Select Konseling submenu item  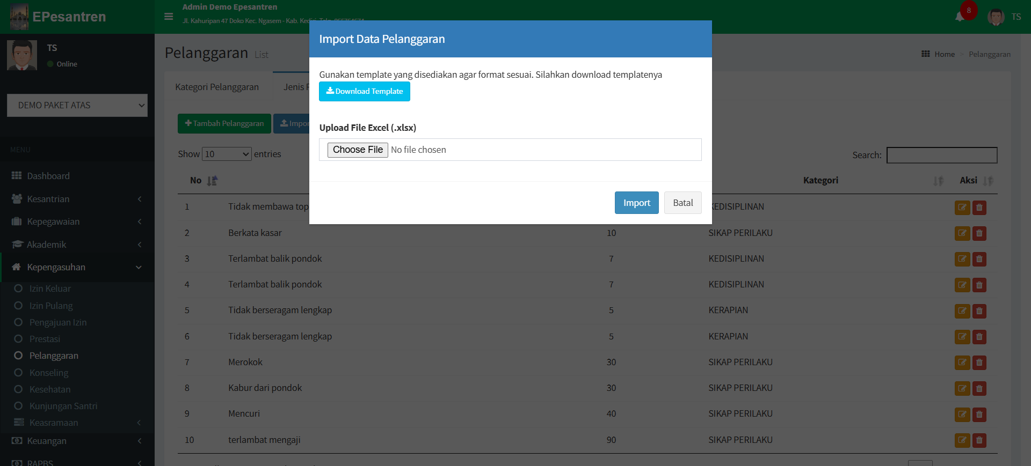[49, 373]
